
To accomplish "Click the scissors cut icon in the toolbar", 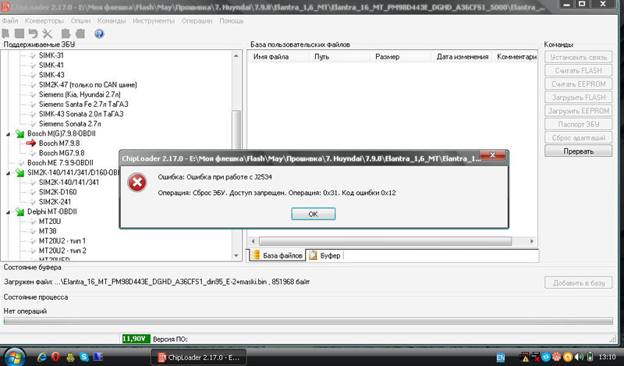I will pyautogui.click(x=48, y=34).
